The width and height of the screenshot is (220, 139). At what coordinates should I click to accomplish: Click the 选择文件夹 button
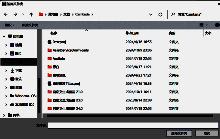click(179, 133)
